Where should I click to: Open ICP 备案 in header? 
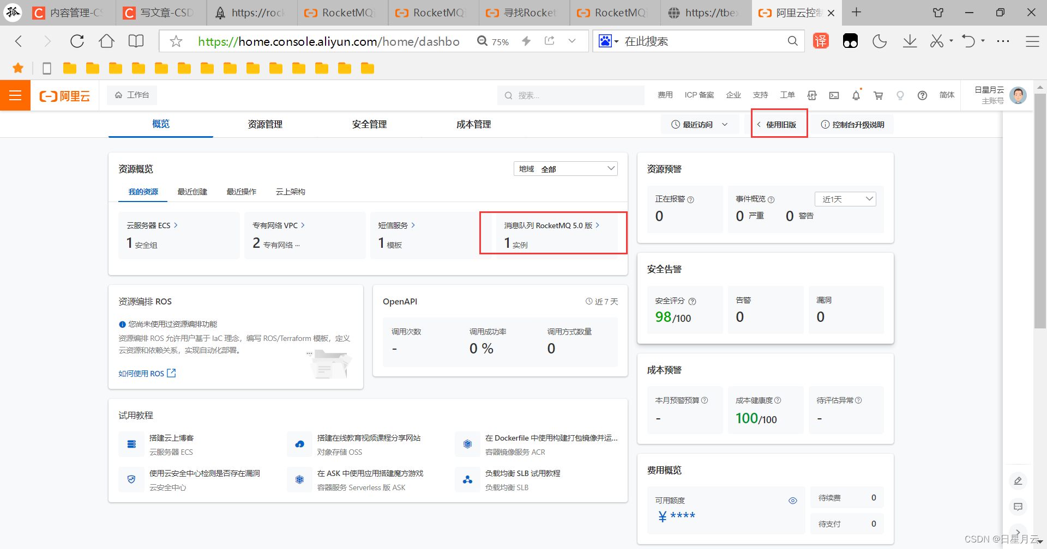tap(699, 95)
